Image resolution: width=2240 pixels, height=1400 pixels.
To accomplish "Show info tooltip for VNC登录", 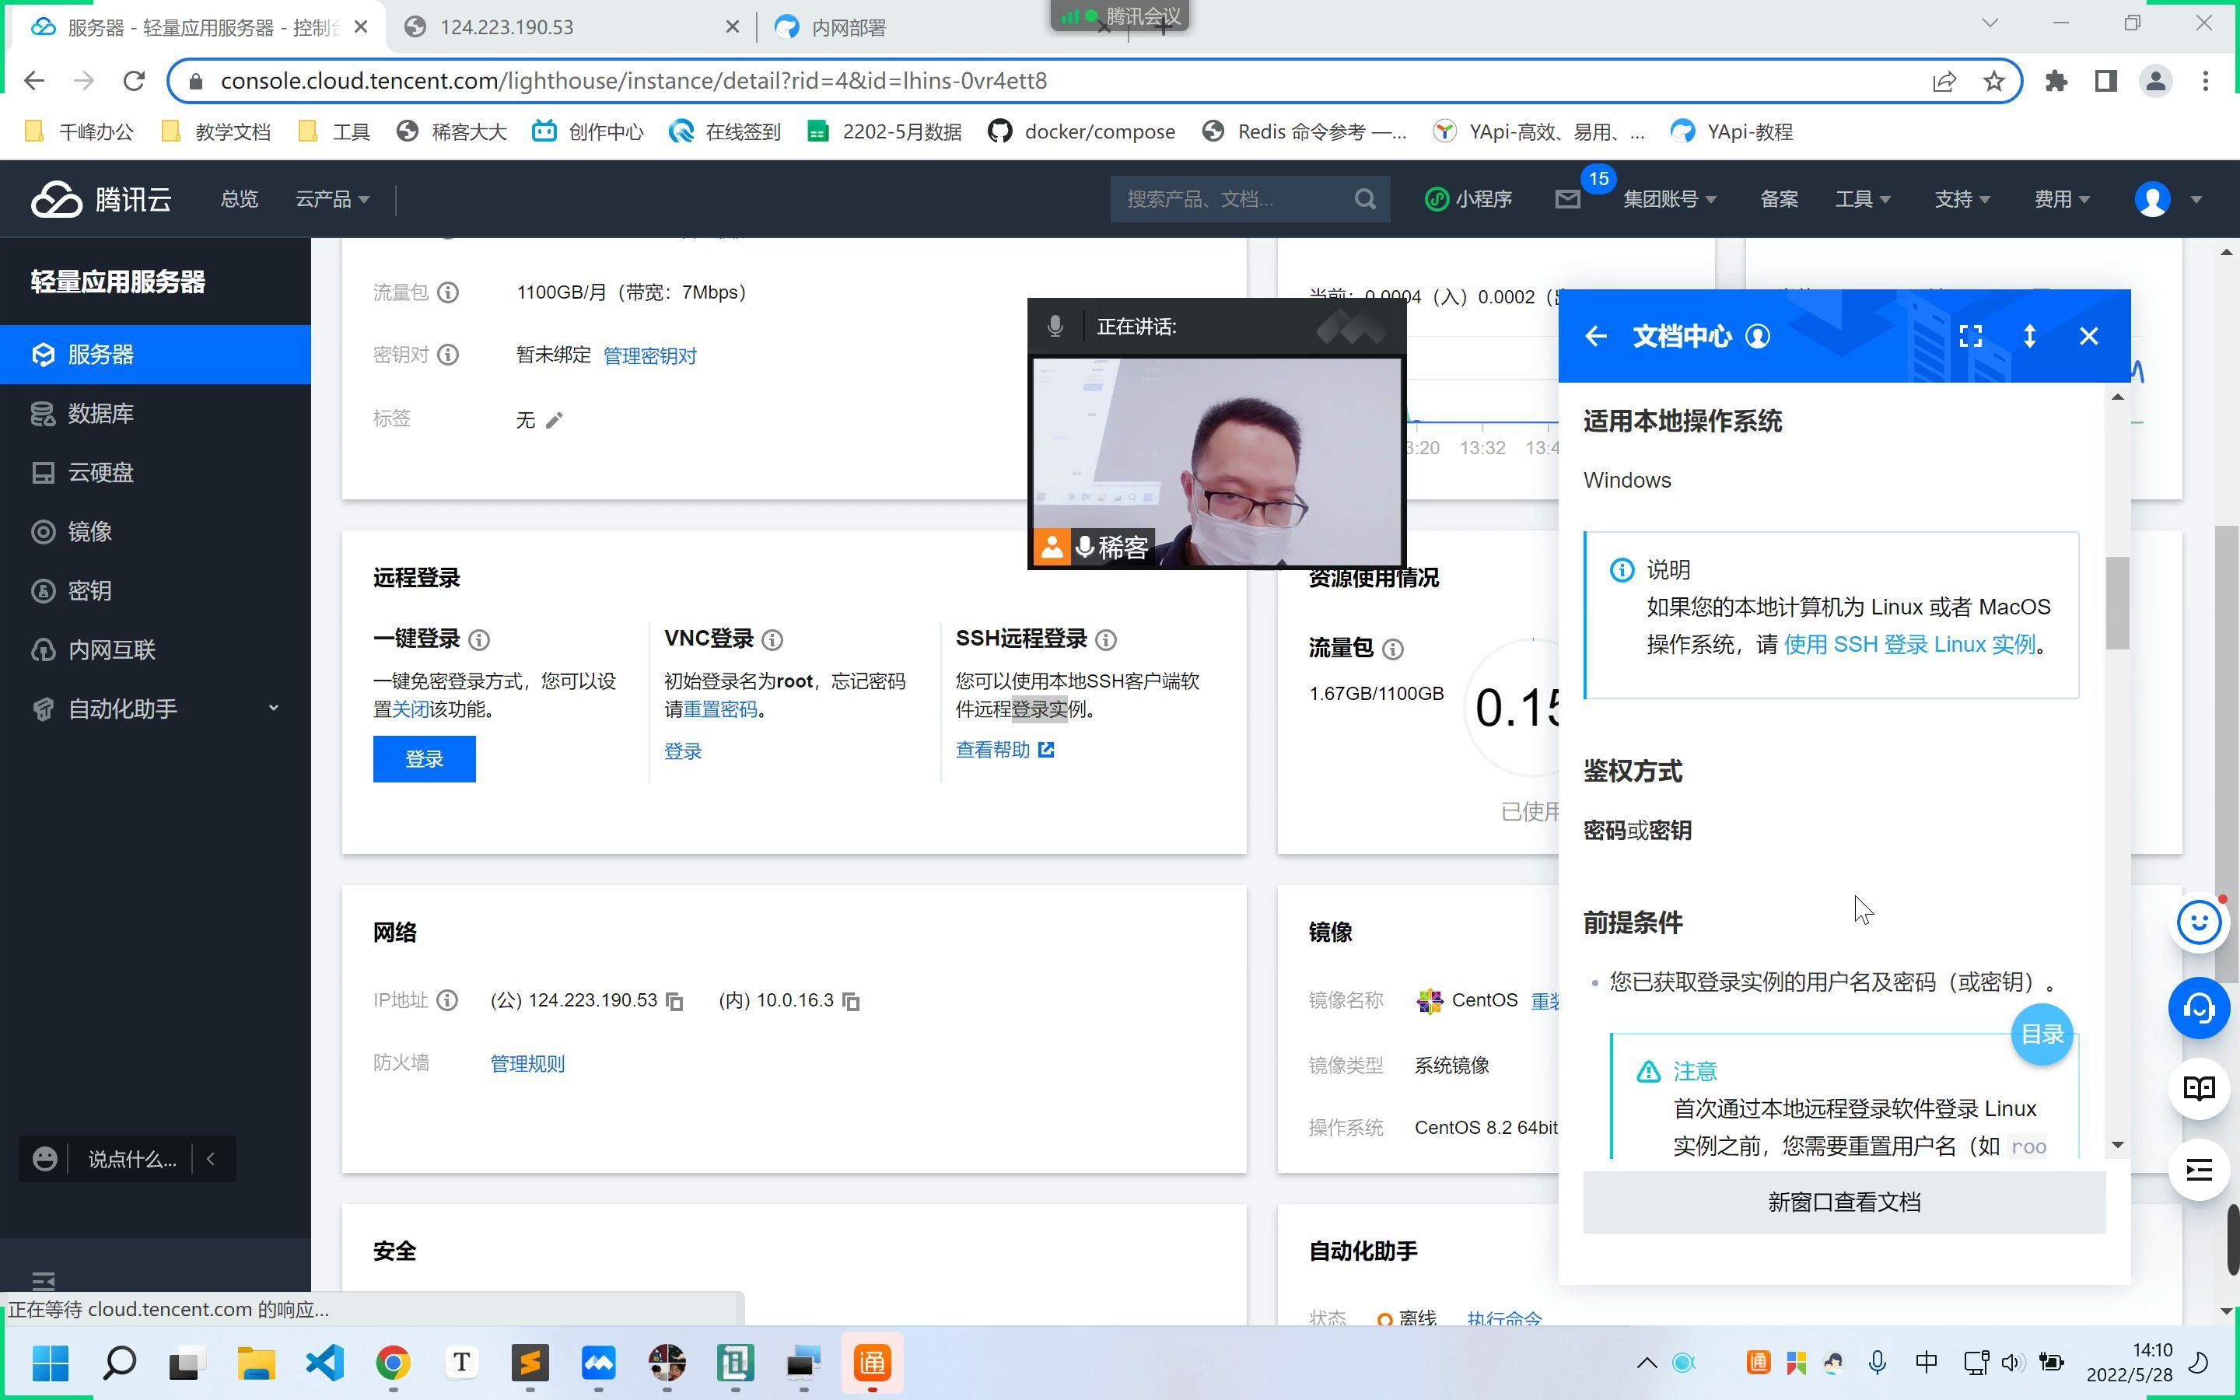I will tap(772, 640).
